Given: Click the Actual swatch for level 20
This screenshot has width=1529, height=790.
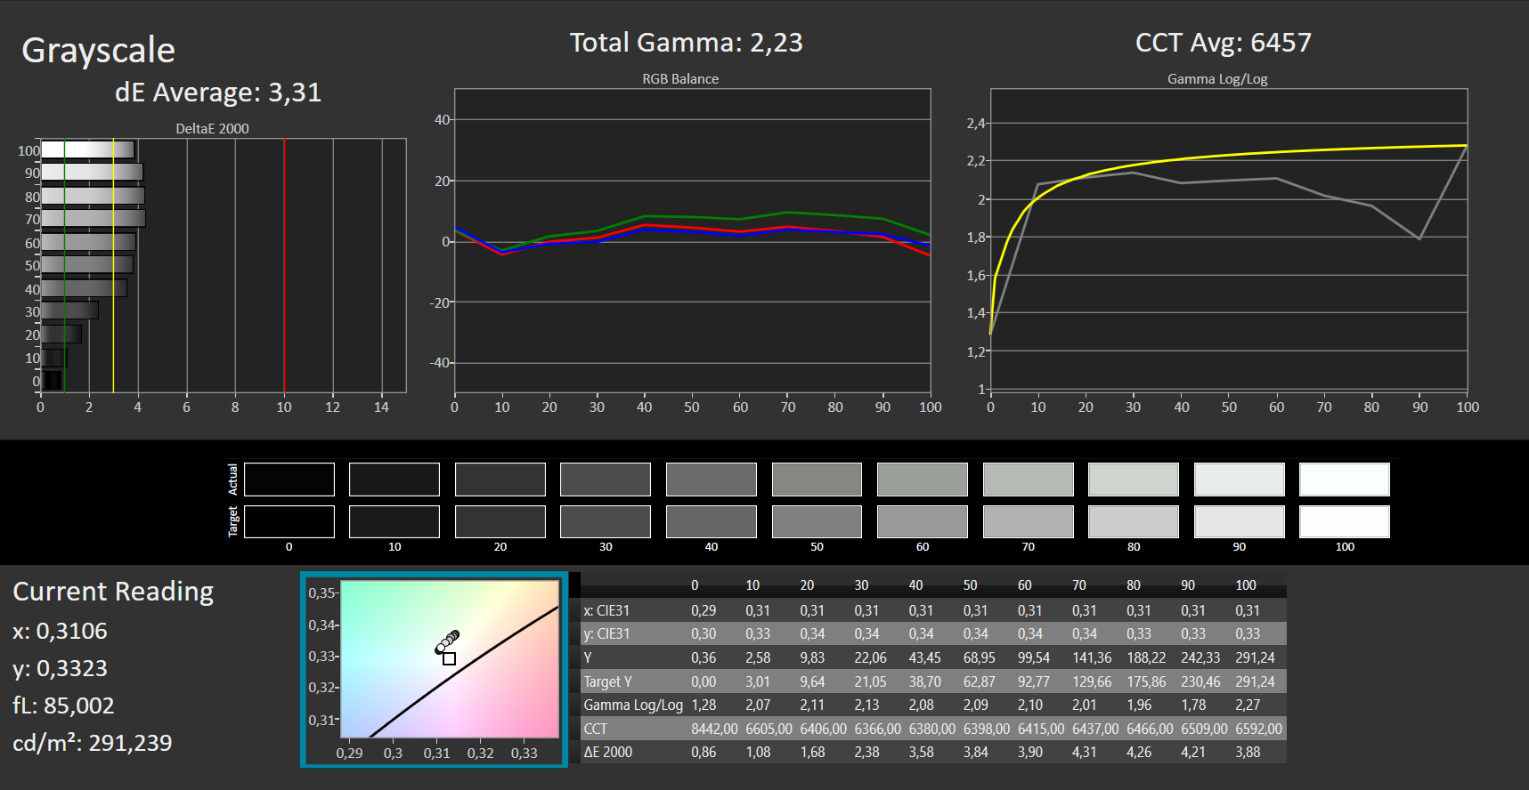Looking at the screenshot, I should (x=500, y=480).
